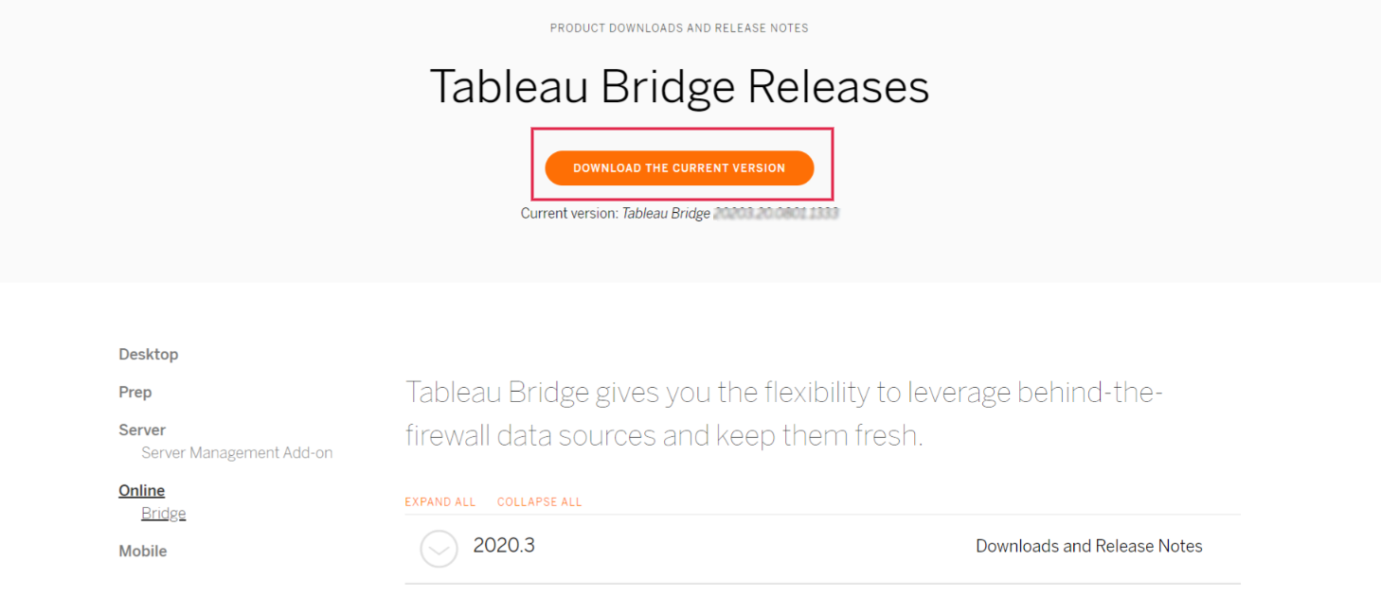The height and width of the screenshot is (596, 1381).
Task: Click Product Downloads and Release Notes header
Action: pyautogui.click(x=679, y=28)
